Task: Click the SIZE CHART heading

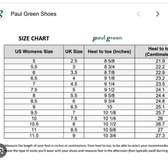Action: 34,38
